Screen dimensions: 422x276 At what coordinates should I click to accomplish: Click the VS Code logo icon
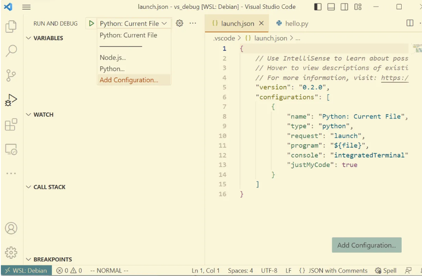[x=8, y=7]
